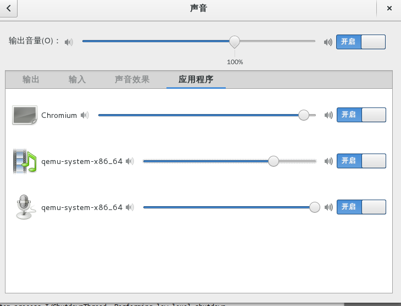This screenshot has height=306, width=401.
Task: Click the Chromium volume slider knob
Action: [304, 115]
